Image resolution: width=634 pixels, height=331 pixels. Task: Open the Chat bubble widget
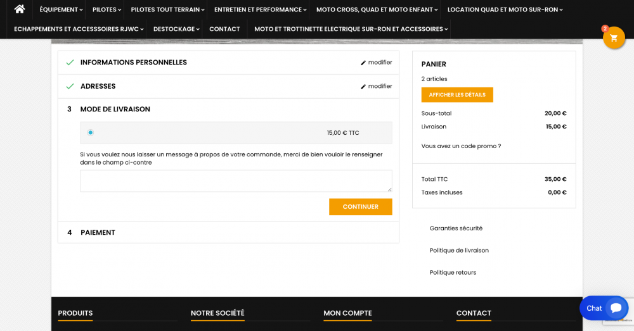pyautogui.click(x=604, y=308)
